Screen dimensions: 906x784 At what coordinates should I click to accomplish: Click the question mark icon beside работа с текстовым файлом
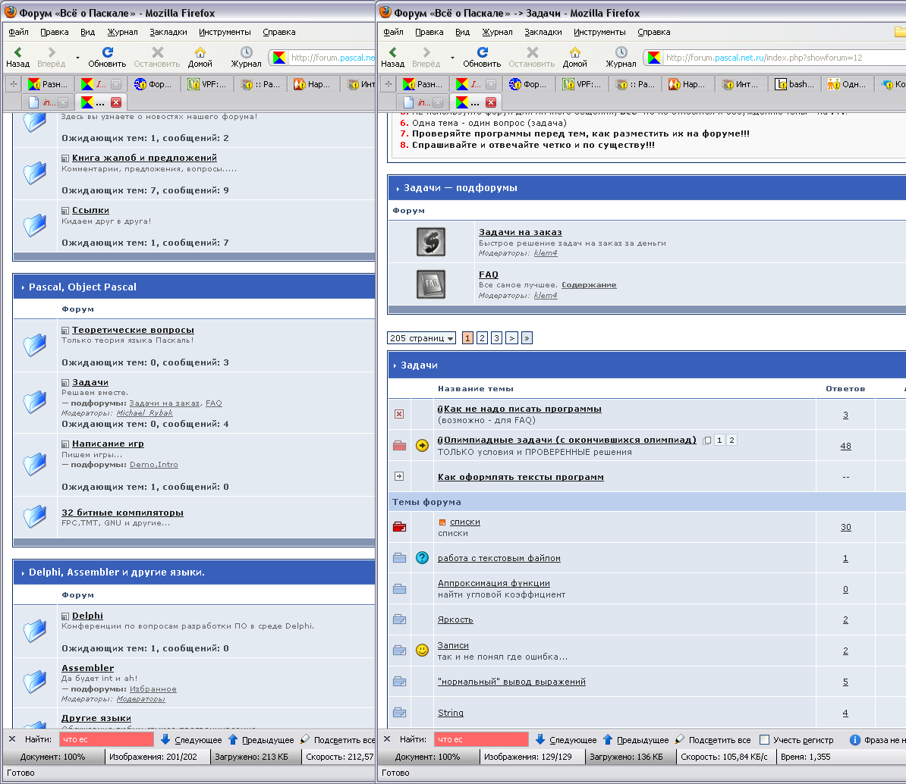(422, 558)
